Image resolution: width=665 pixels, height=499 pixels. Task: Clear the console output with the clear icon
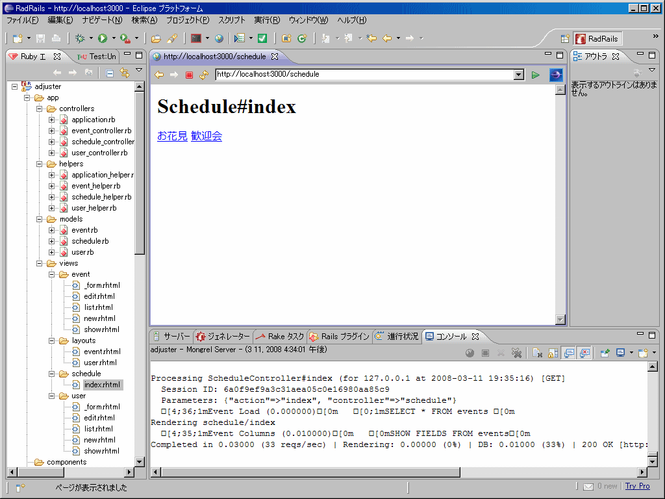[536, 352]
